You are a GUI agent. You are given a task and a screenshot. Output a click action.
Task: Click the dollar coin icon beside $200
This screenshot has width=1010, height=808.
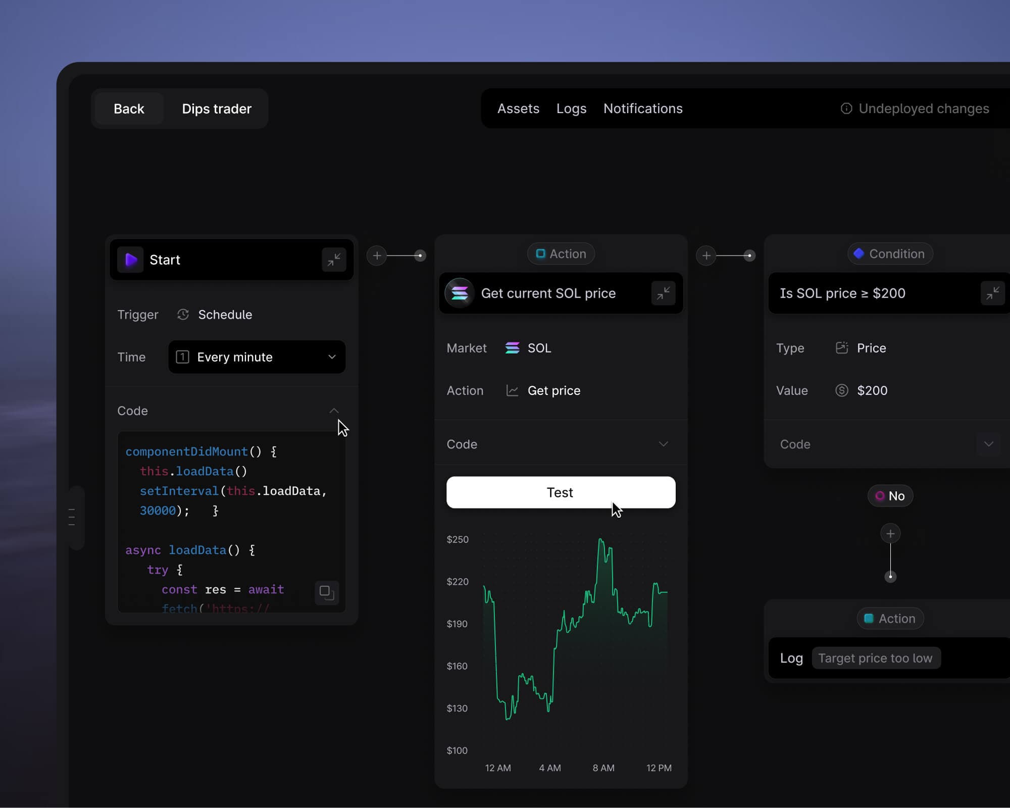[x=842, y=390]
